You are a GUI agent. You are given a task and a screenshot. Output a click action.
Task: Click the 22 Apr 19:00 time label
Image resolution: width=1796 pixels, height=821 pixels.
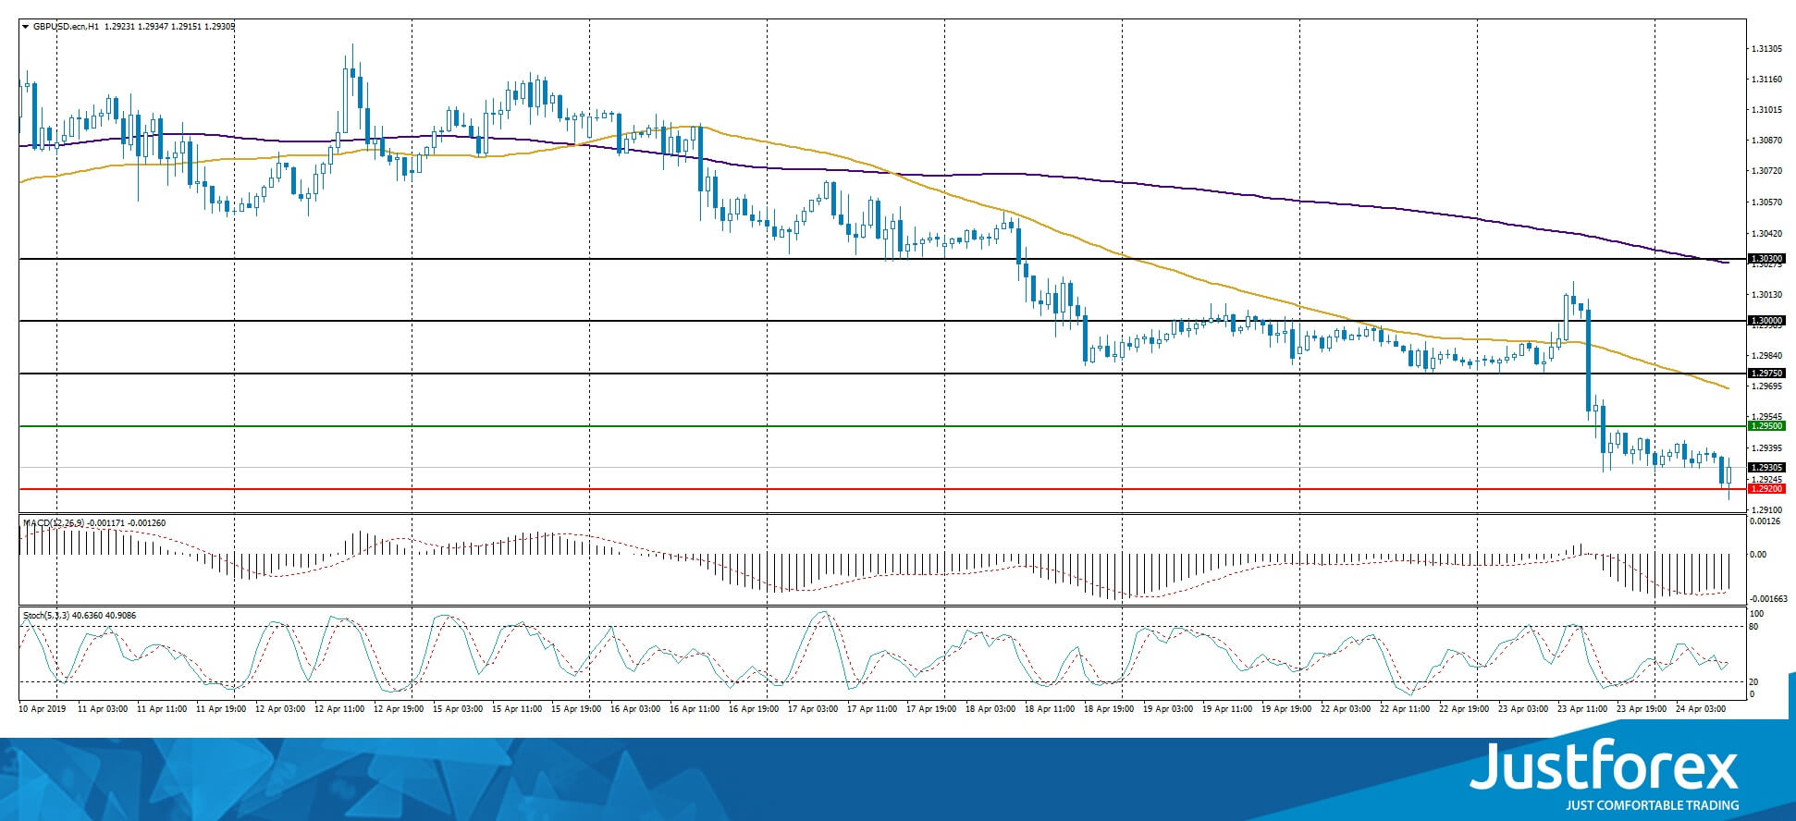click(x=1464, y=709)
